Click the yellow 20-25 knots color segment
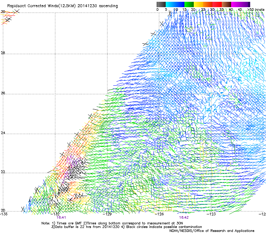This screenshot has width=266, height=233. (198, 4)
